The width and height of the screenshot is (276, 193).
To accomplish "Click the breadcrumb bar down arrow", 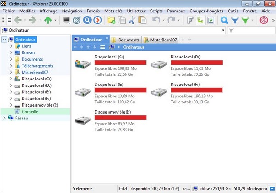I will [x=95, y=47].
